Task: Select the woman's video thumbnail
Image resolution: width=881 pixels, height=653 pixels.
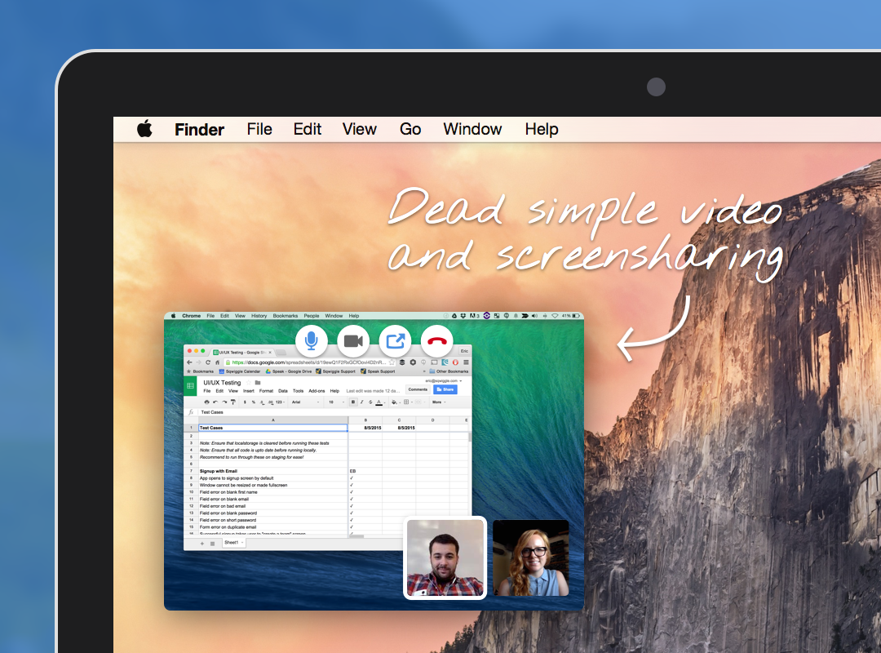Action: point(531,558)
